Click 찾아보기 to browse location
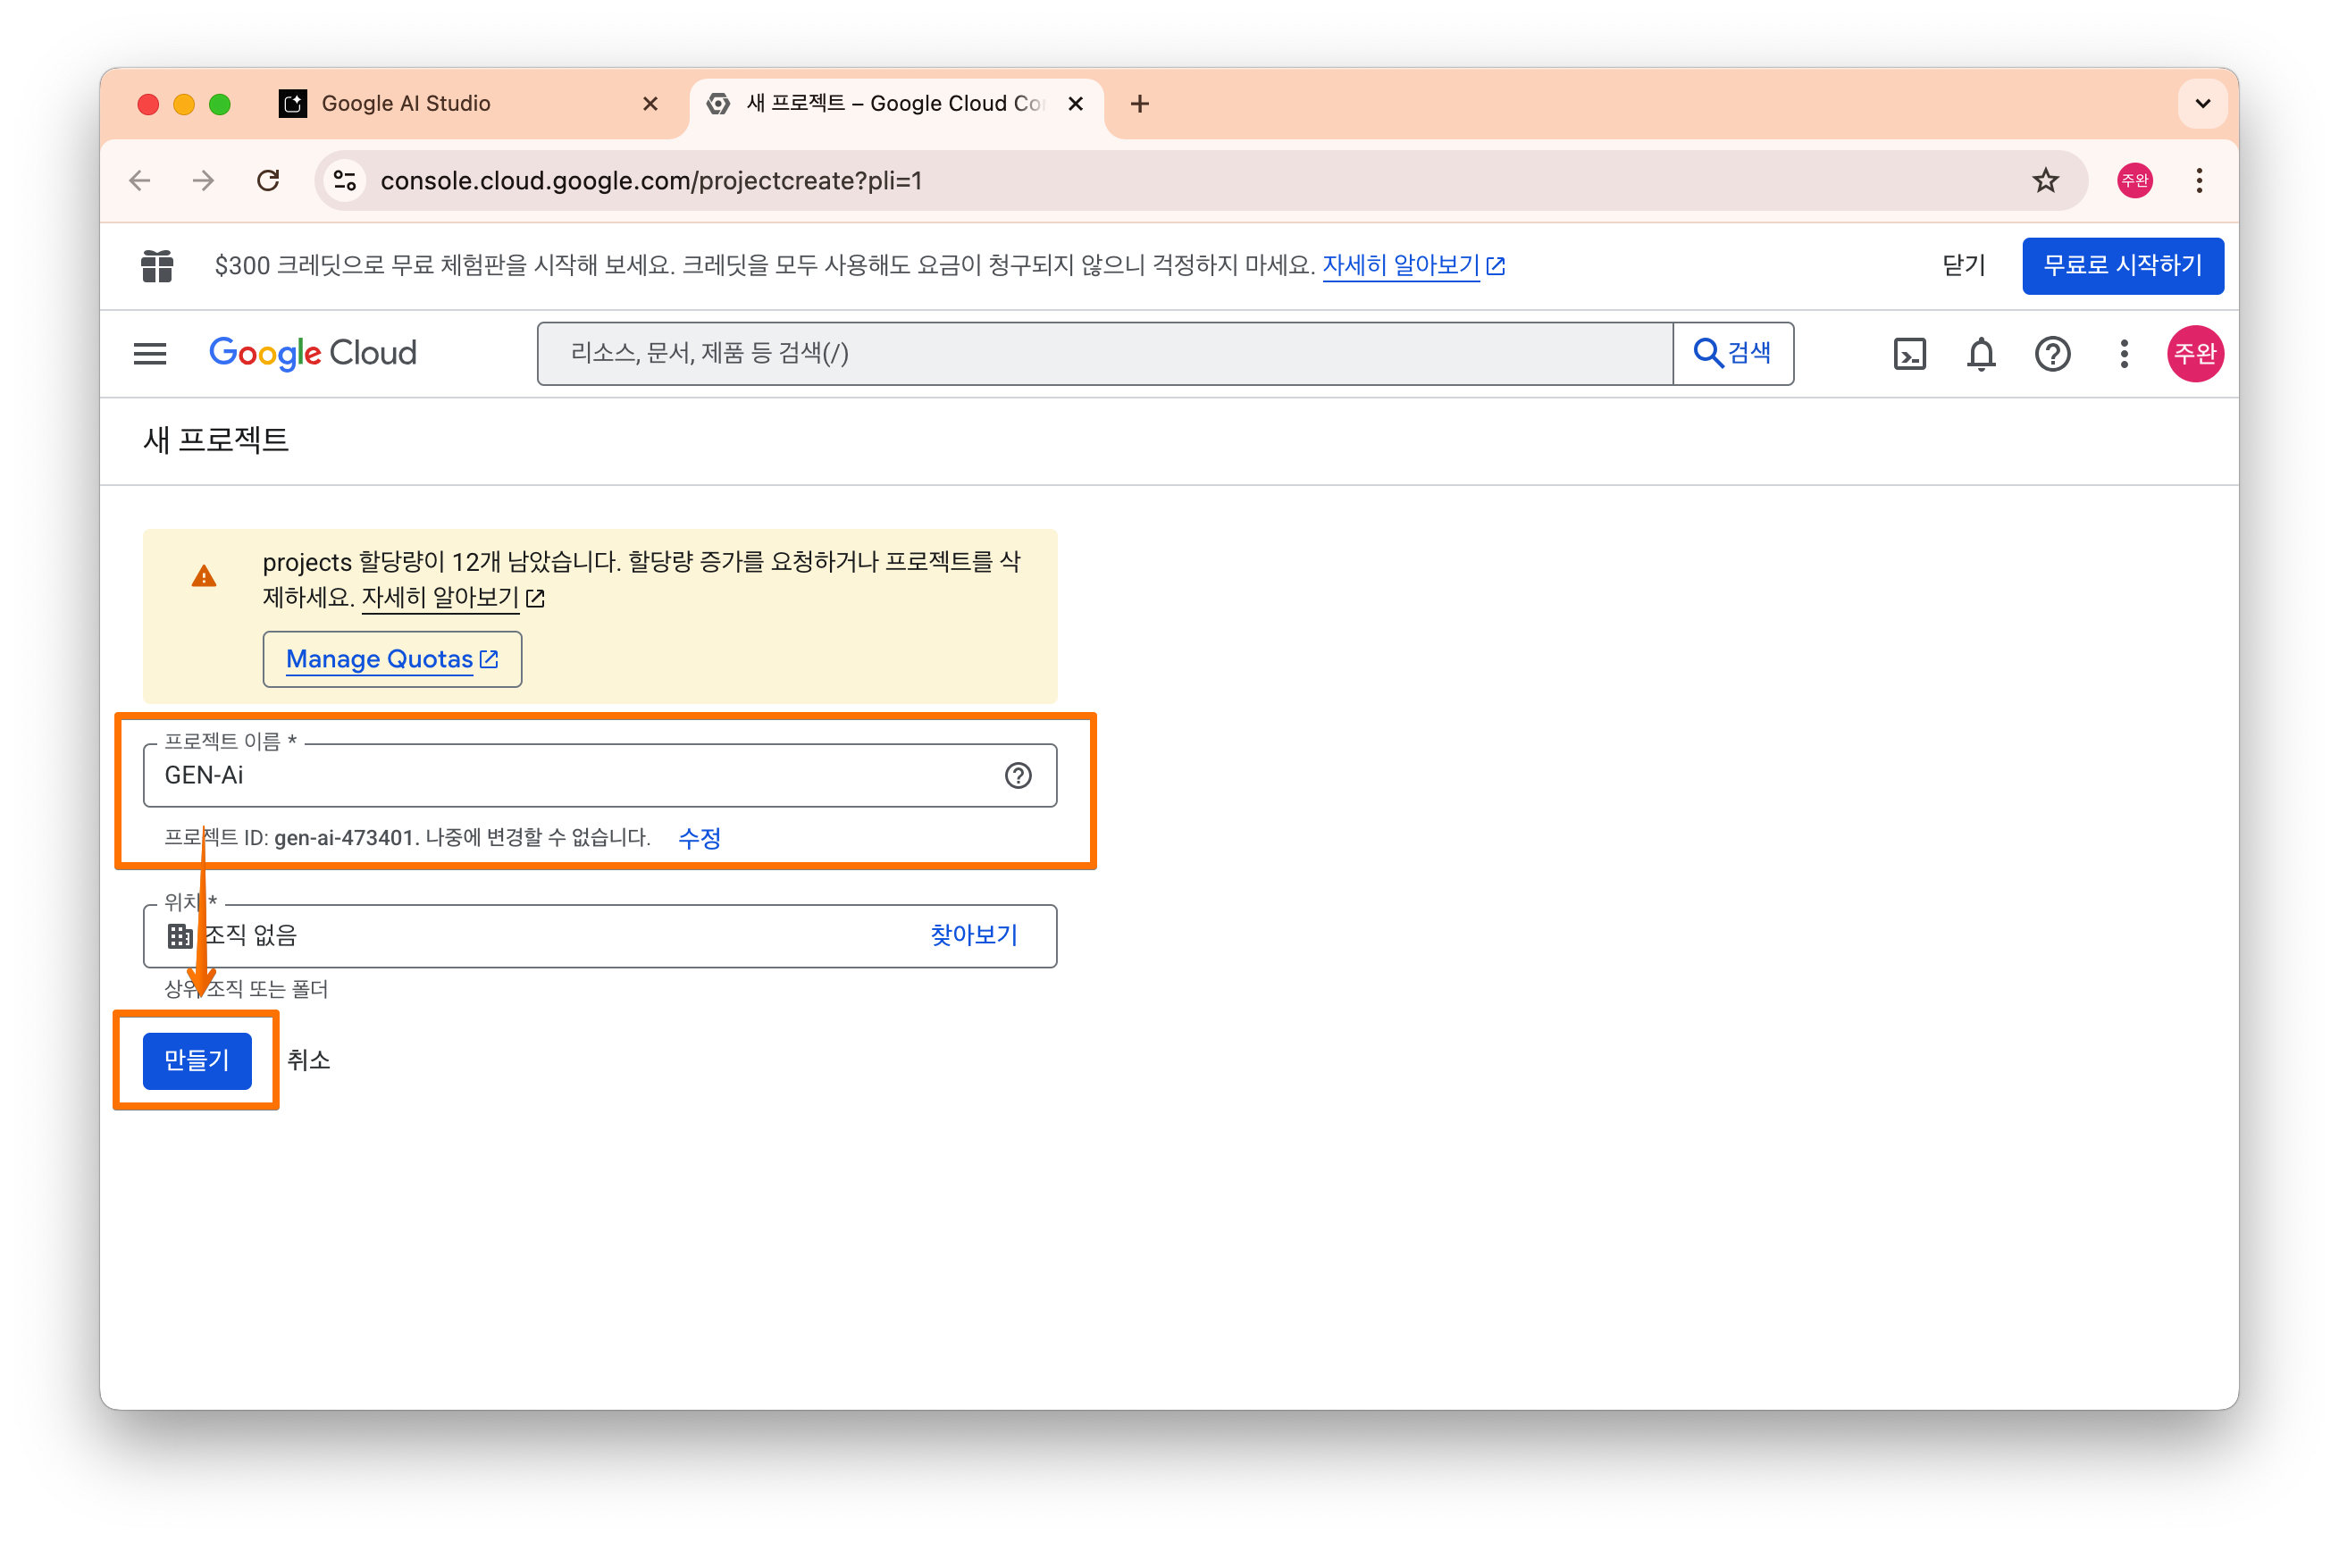The image size is (2339, 1542). point(973,935)
